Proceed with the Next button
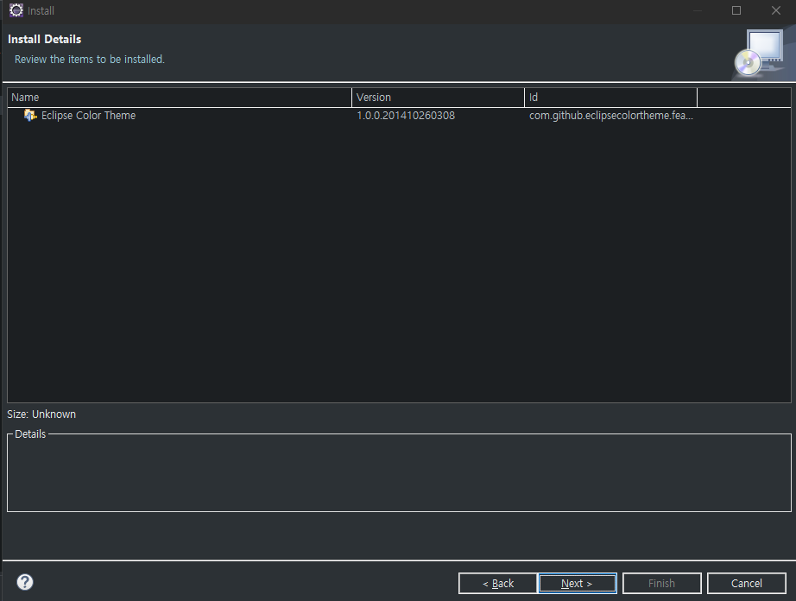Screen dimensions: 796x601 tap(578, 583)
